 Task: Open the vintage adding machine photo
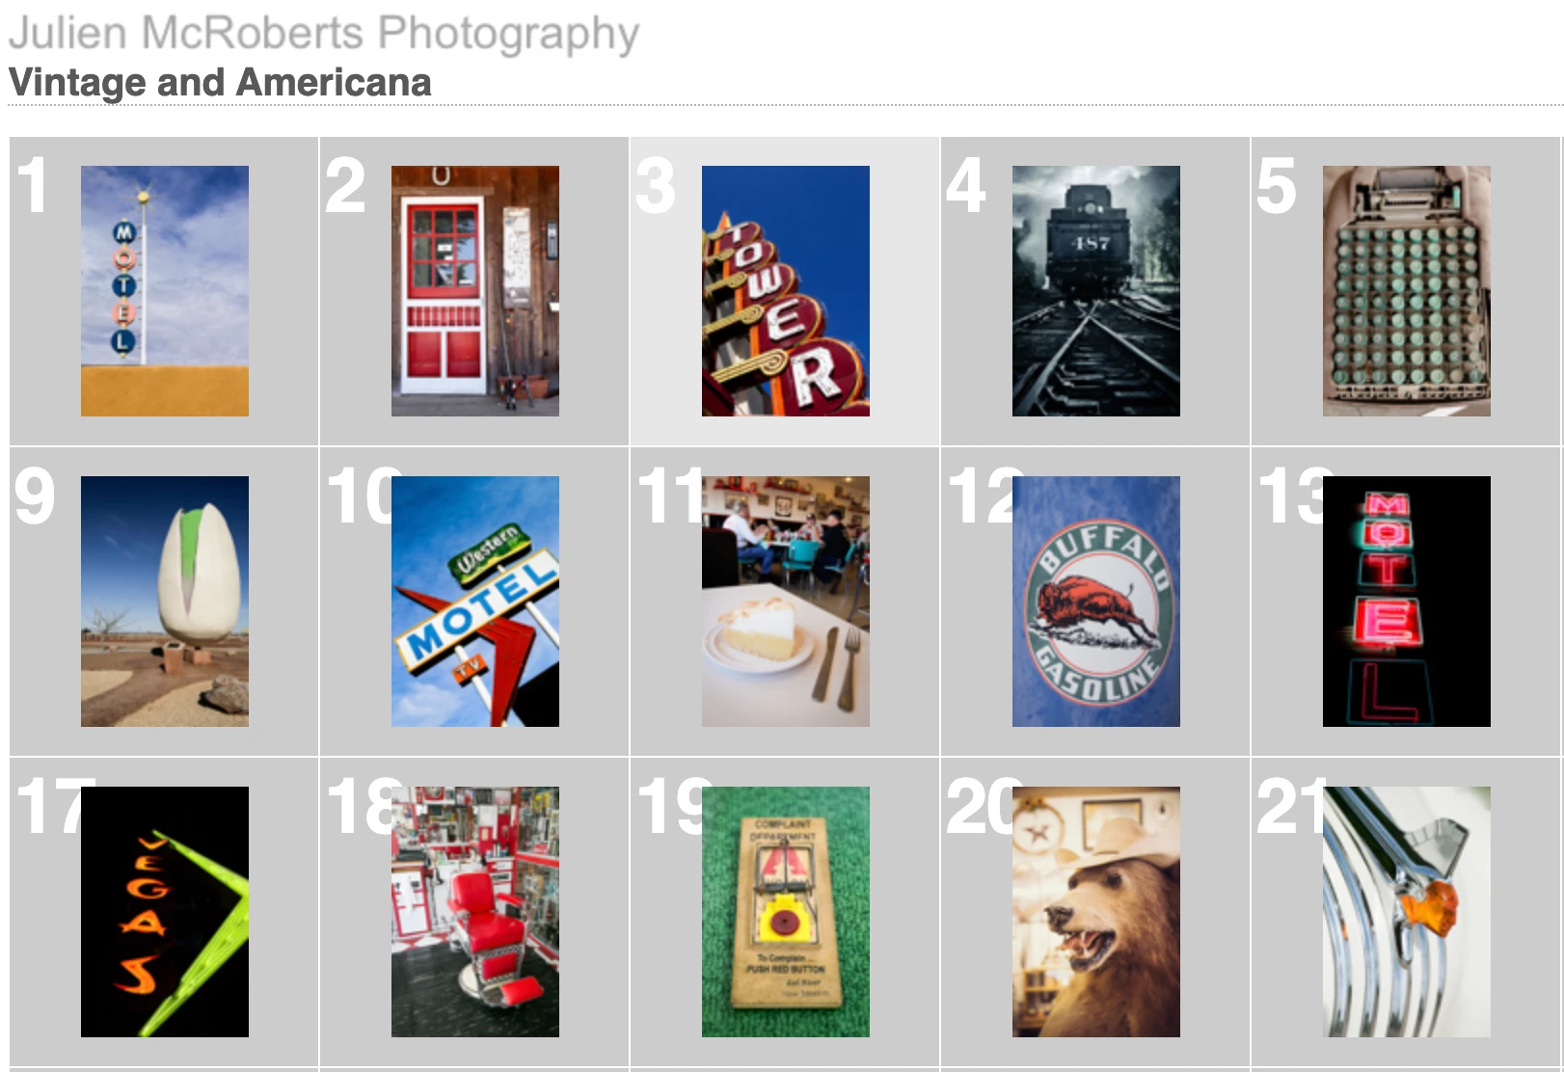pos(1407,291)
